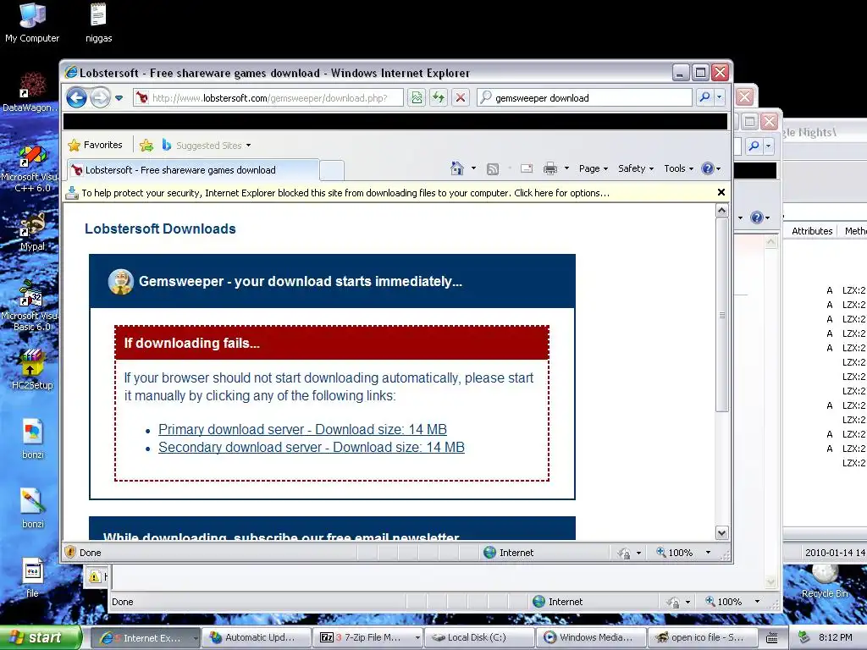The width and height of the screenshot is (867, 650).
Task: Expand Home button dropdown arrow
Action: [473, 168]
